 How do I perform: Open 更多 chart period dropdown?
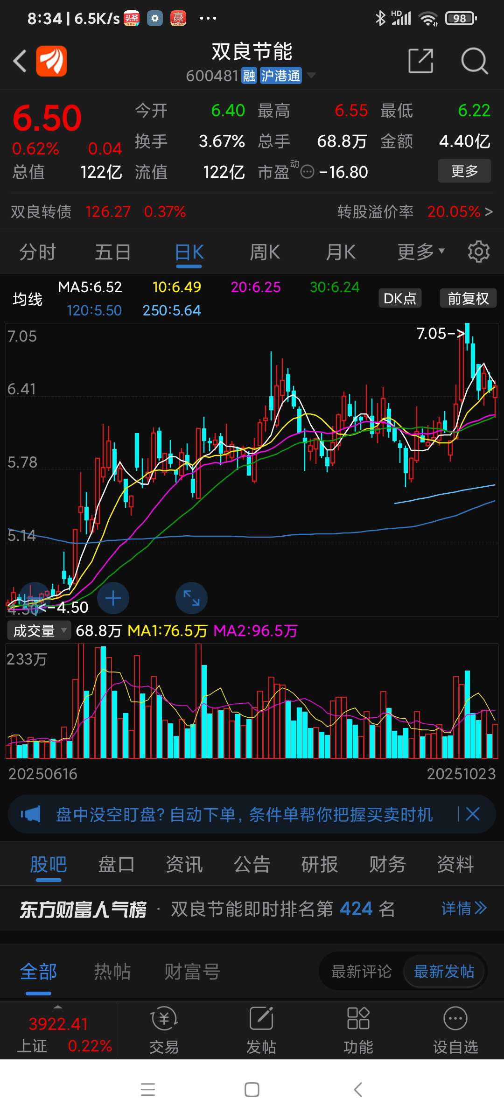point(421,252)
